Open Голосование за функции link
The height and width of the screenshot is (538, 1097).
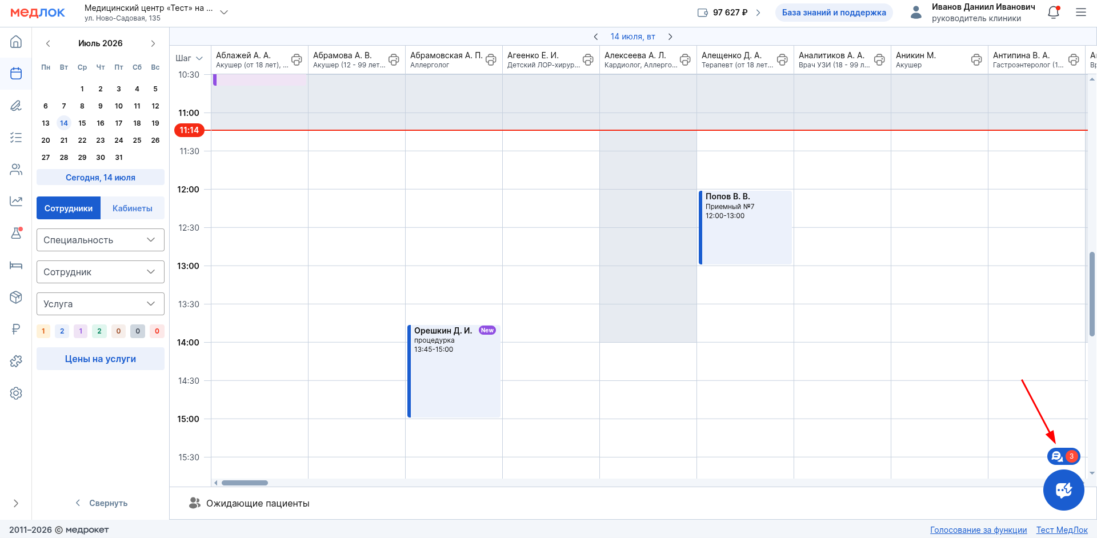tap(978, 530)
